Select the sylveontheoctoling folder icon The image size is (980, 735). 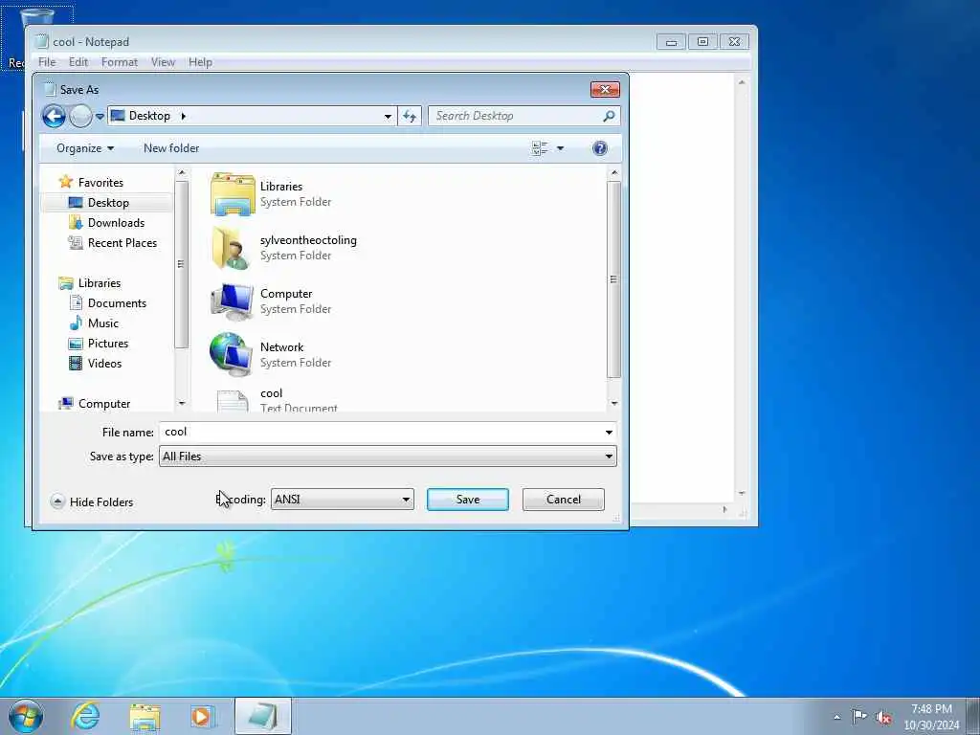point(232,248)
